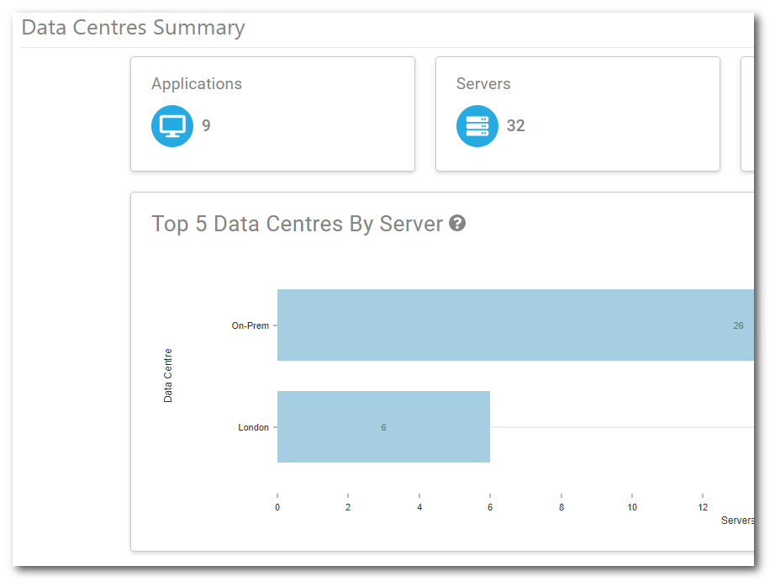Viewport: 775px width, 587px height.
Task: Click the Data Centre vertical axis title
Action: point(168,375)
